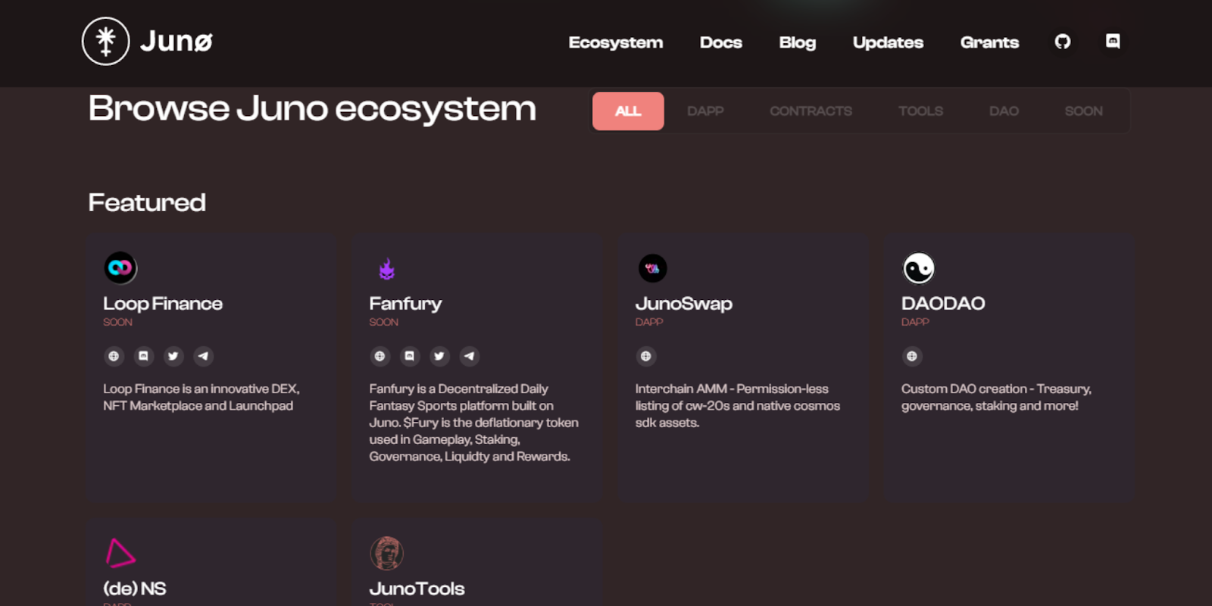Open Ecosystem nav link

click(616, 42)
